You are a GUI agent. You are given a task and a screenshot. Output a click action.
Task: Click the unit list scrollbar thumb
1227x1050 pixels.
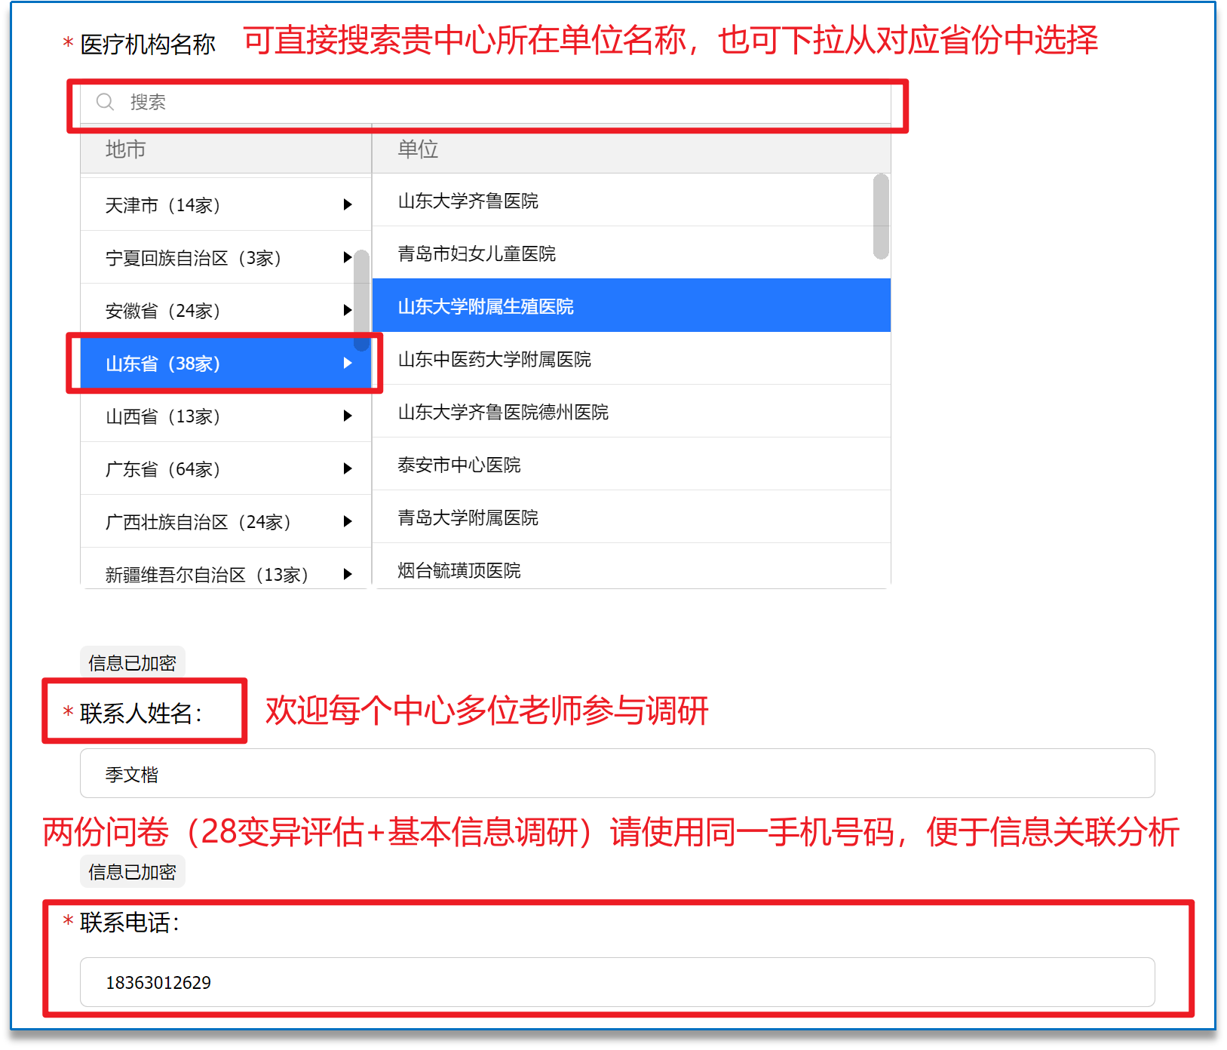tap(880, 216)
